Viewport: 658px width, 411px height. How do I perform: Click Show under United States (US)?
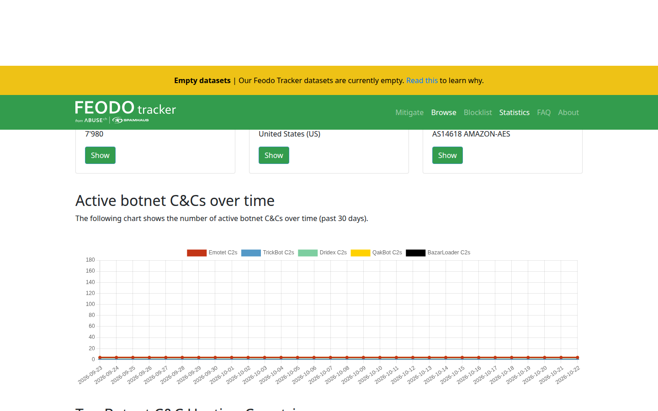(274, 155)
